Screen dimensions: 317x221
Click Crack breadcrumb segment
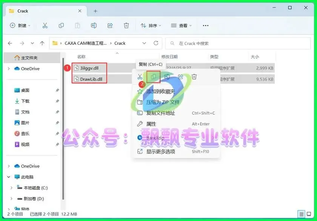(x=120, y=43)
